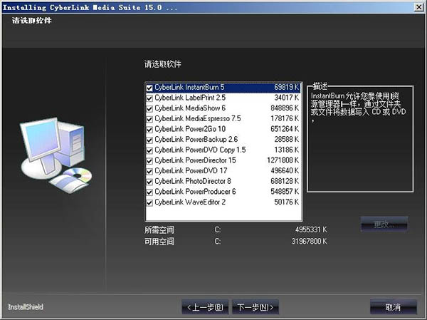Click the 178176 K size value
The image size is (427, 320).
[x=285, y=119]
